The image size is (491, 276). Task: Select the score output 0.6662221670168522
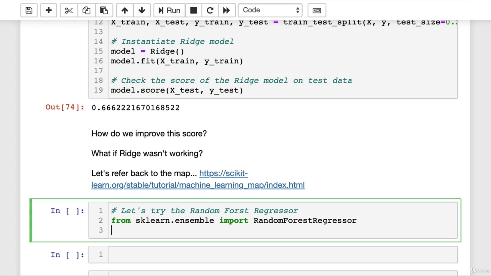135,108
